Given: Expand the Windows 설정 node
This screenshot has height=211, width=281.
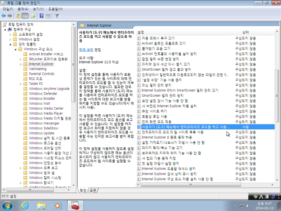Looking at the screenshot, I should pos(10,39).
